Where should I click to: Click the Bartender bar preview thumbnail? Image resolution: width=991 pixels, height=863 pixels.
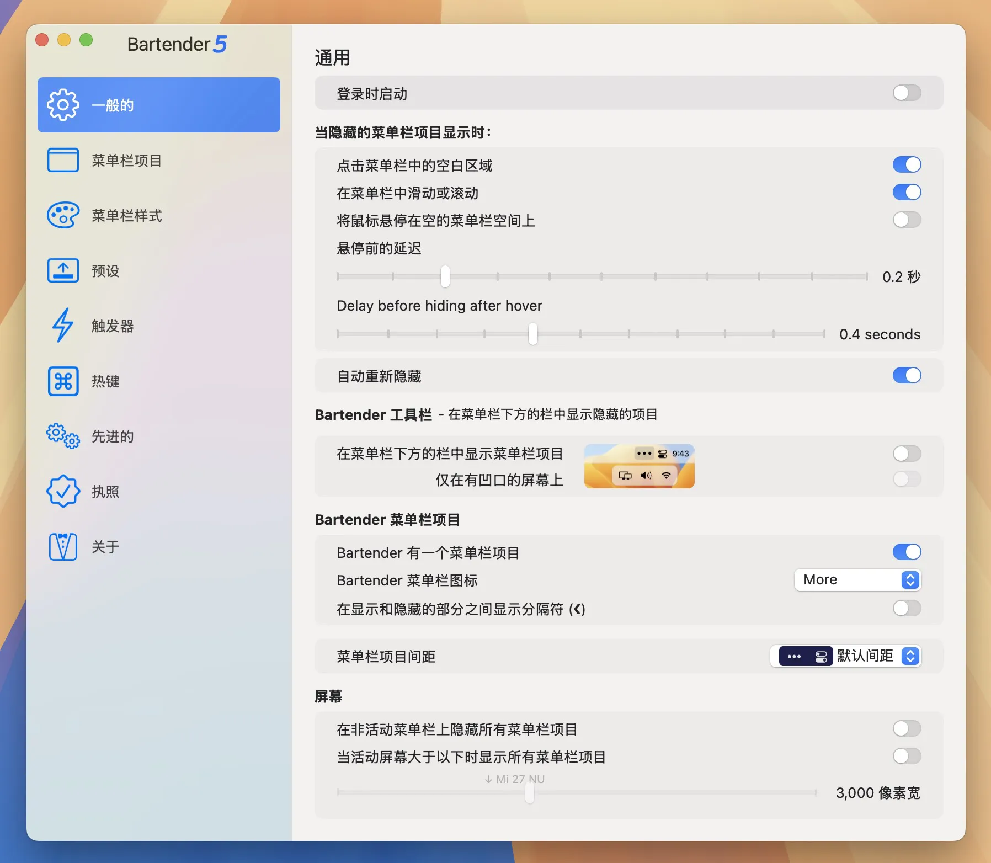tap(639, 466)
